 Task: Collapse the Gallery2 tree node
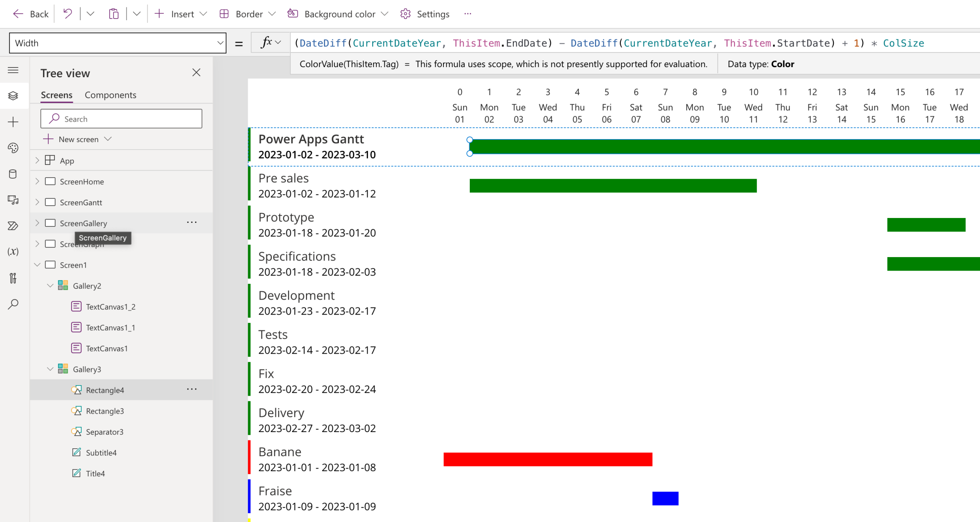[50, 286]
